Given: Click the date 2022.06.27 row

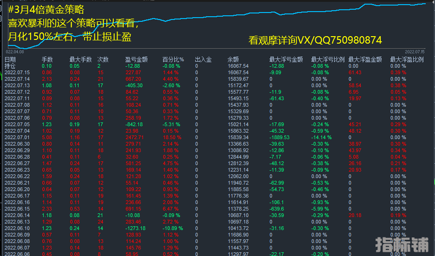Looking at the screenshot, I should point(17,163).
